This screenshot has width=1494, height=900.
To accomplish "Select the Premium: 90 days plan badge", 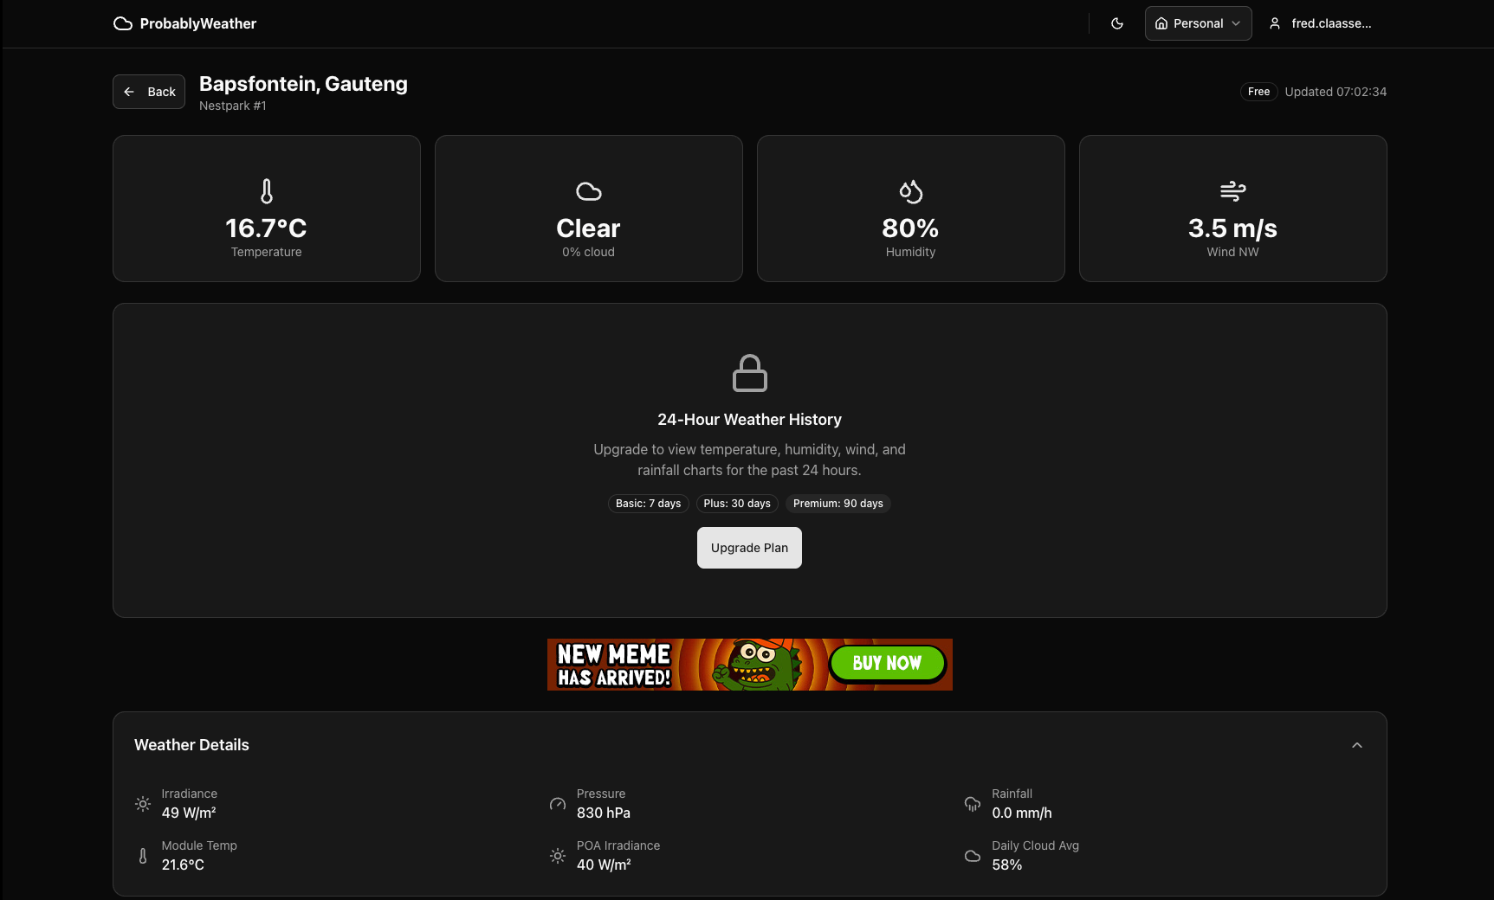I will [x=838, y=504].
